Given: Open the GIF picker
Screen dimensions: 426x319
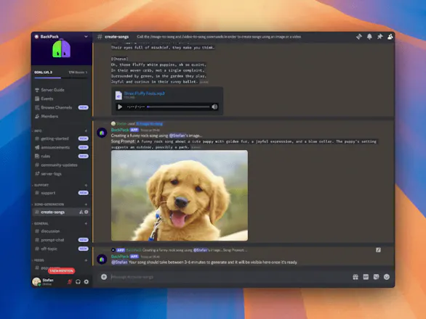Looking at the screenshot, I should click(x=366, y=277).
